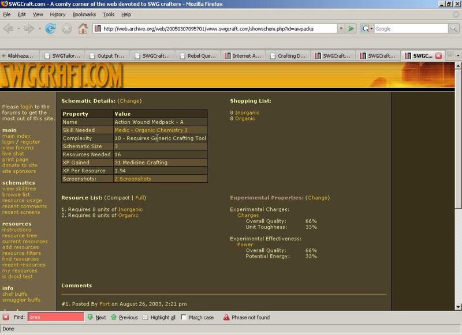This screenshot has width=462, height=335.
Task: Open the tab list dropdown arrow
Action: (x=457, y=56)
